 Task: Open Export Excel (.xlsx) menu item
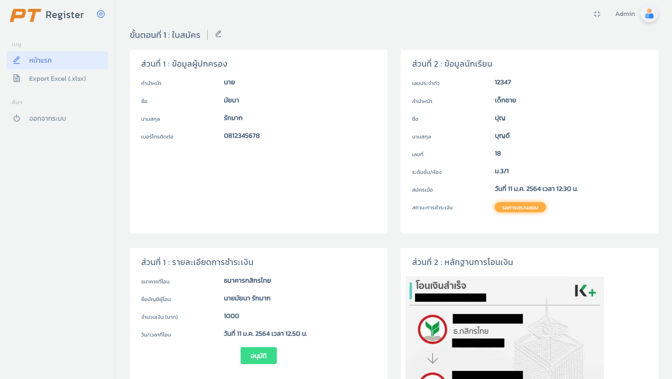57,79
